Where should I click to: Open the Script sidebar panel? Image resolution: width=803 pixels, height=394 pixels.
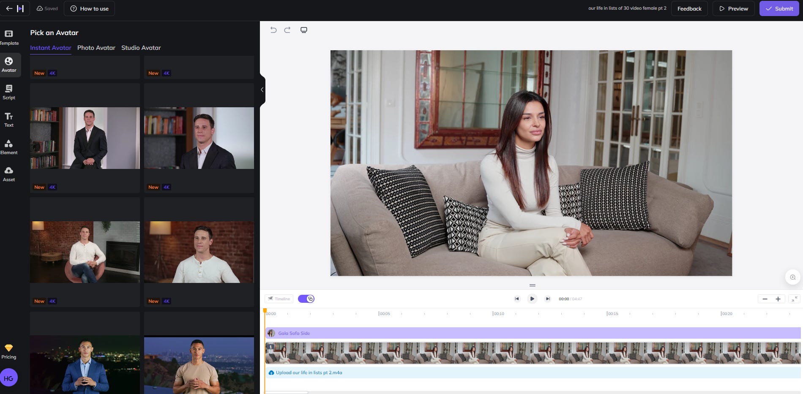(9, 92)
